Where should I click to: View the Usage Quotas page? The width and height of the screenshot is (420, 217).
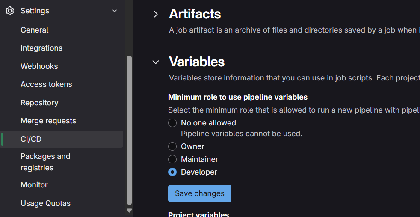point(45,203)
